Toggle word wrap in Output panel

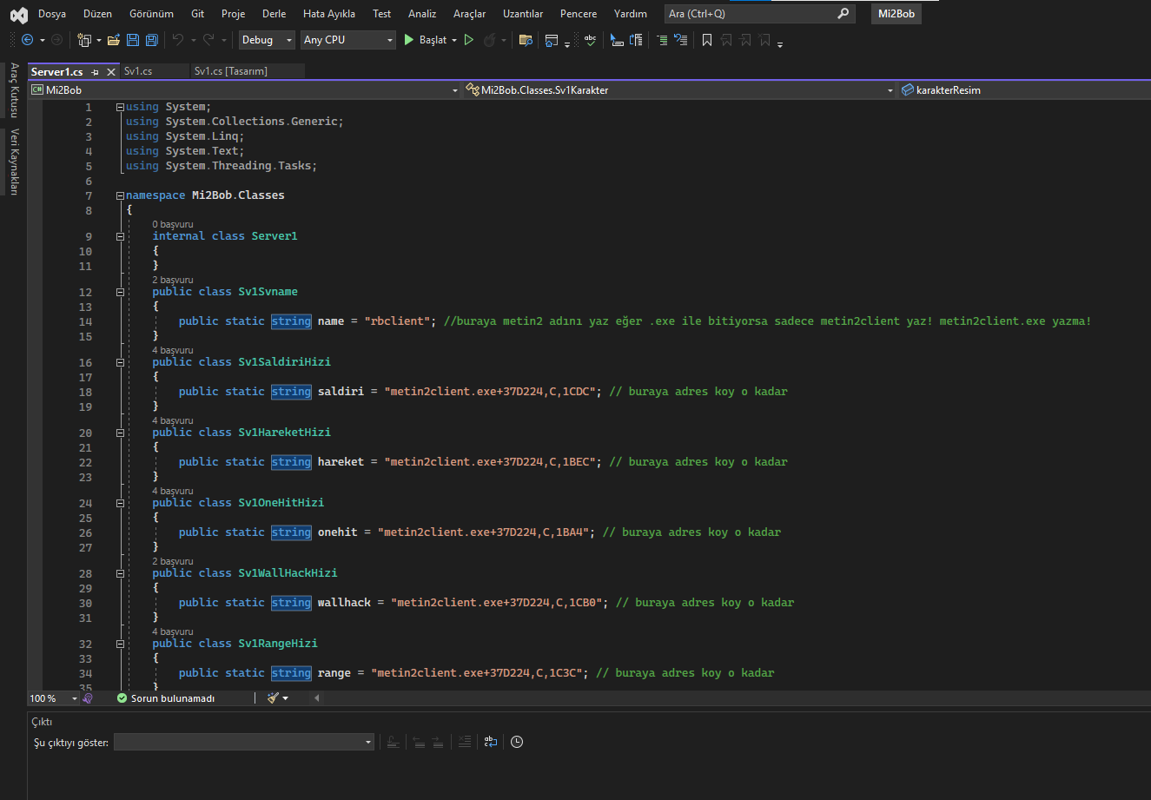(491, 742)
